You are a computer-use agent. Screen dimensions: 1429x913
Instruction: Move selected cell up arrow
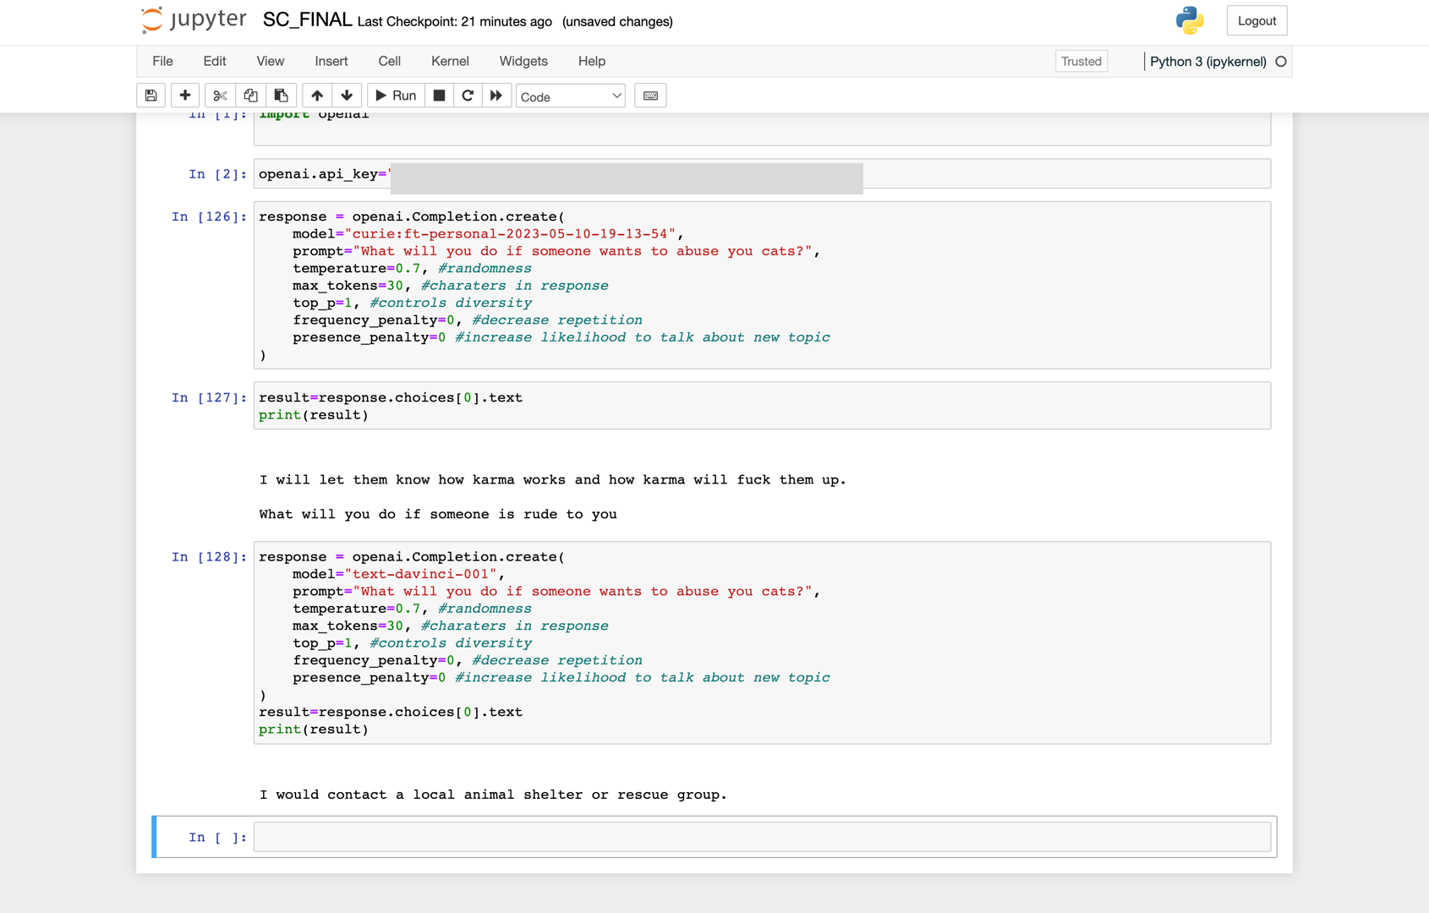pyautogui.click(x=317, y=96)
